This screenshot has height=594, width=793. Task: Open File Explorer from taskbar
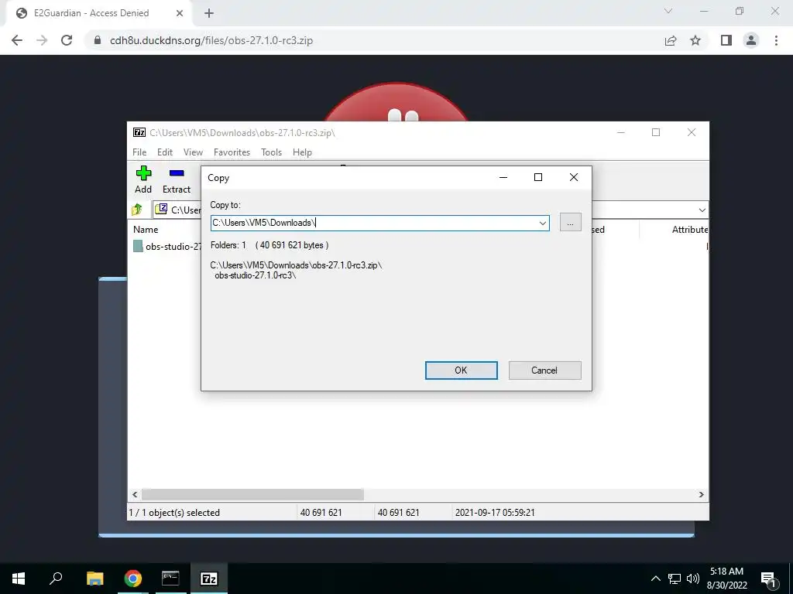pos(94,579)
